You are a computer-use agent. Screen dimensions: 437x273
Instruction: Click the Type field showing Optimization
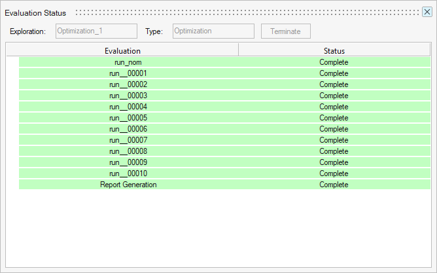(x=213, y=31)
